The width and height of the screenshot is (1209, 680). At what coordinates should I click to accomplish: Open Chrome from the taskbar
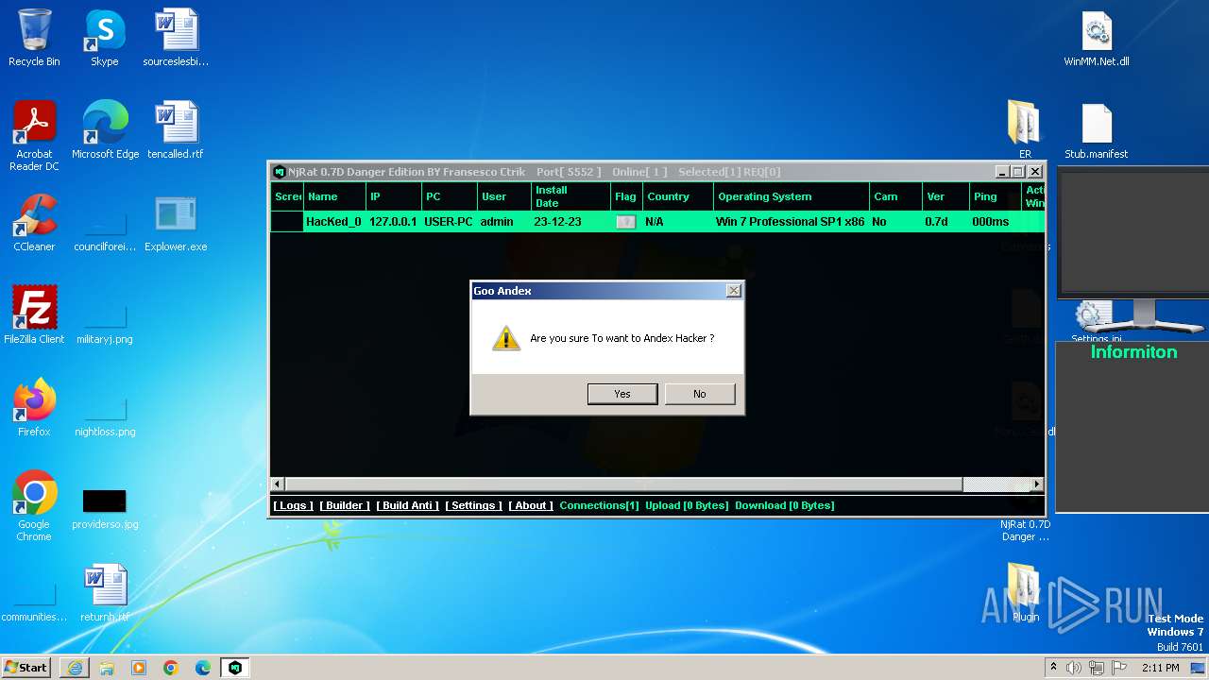171,668
